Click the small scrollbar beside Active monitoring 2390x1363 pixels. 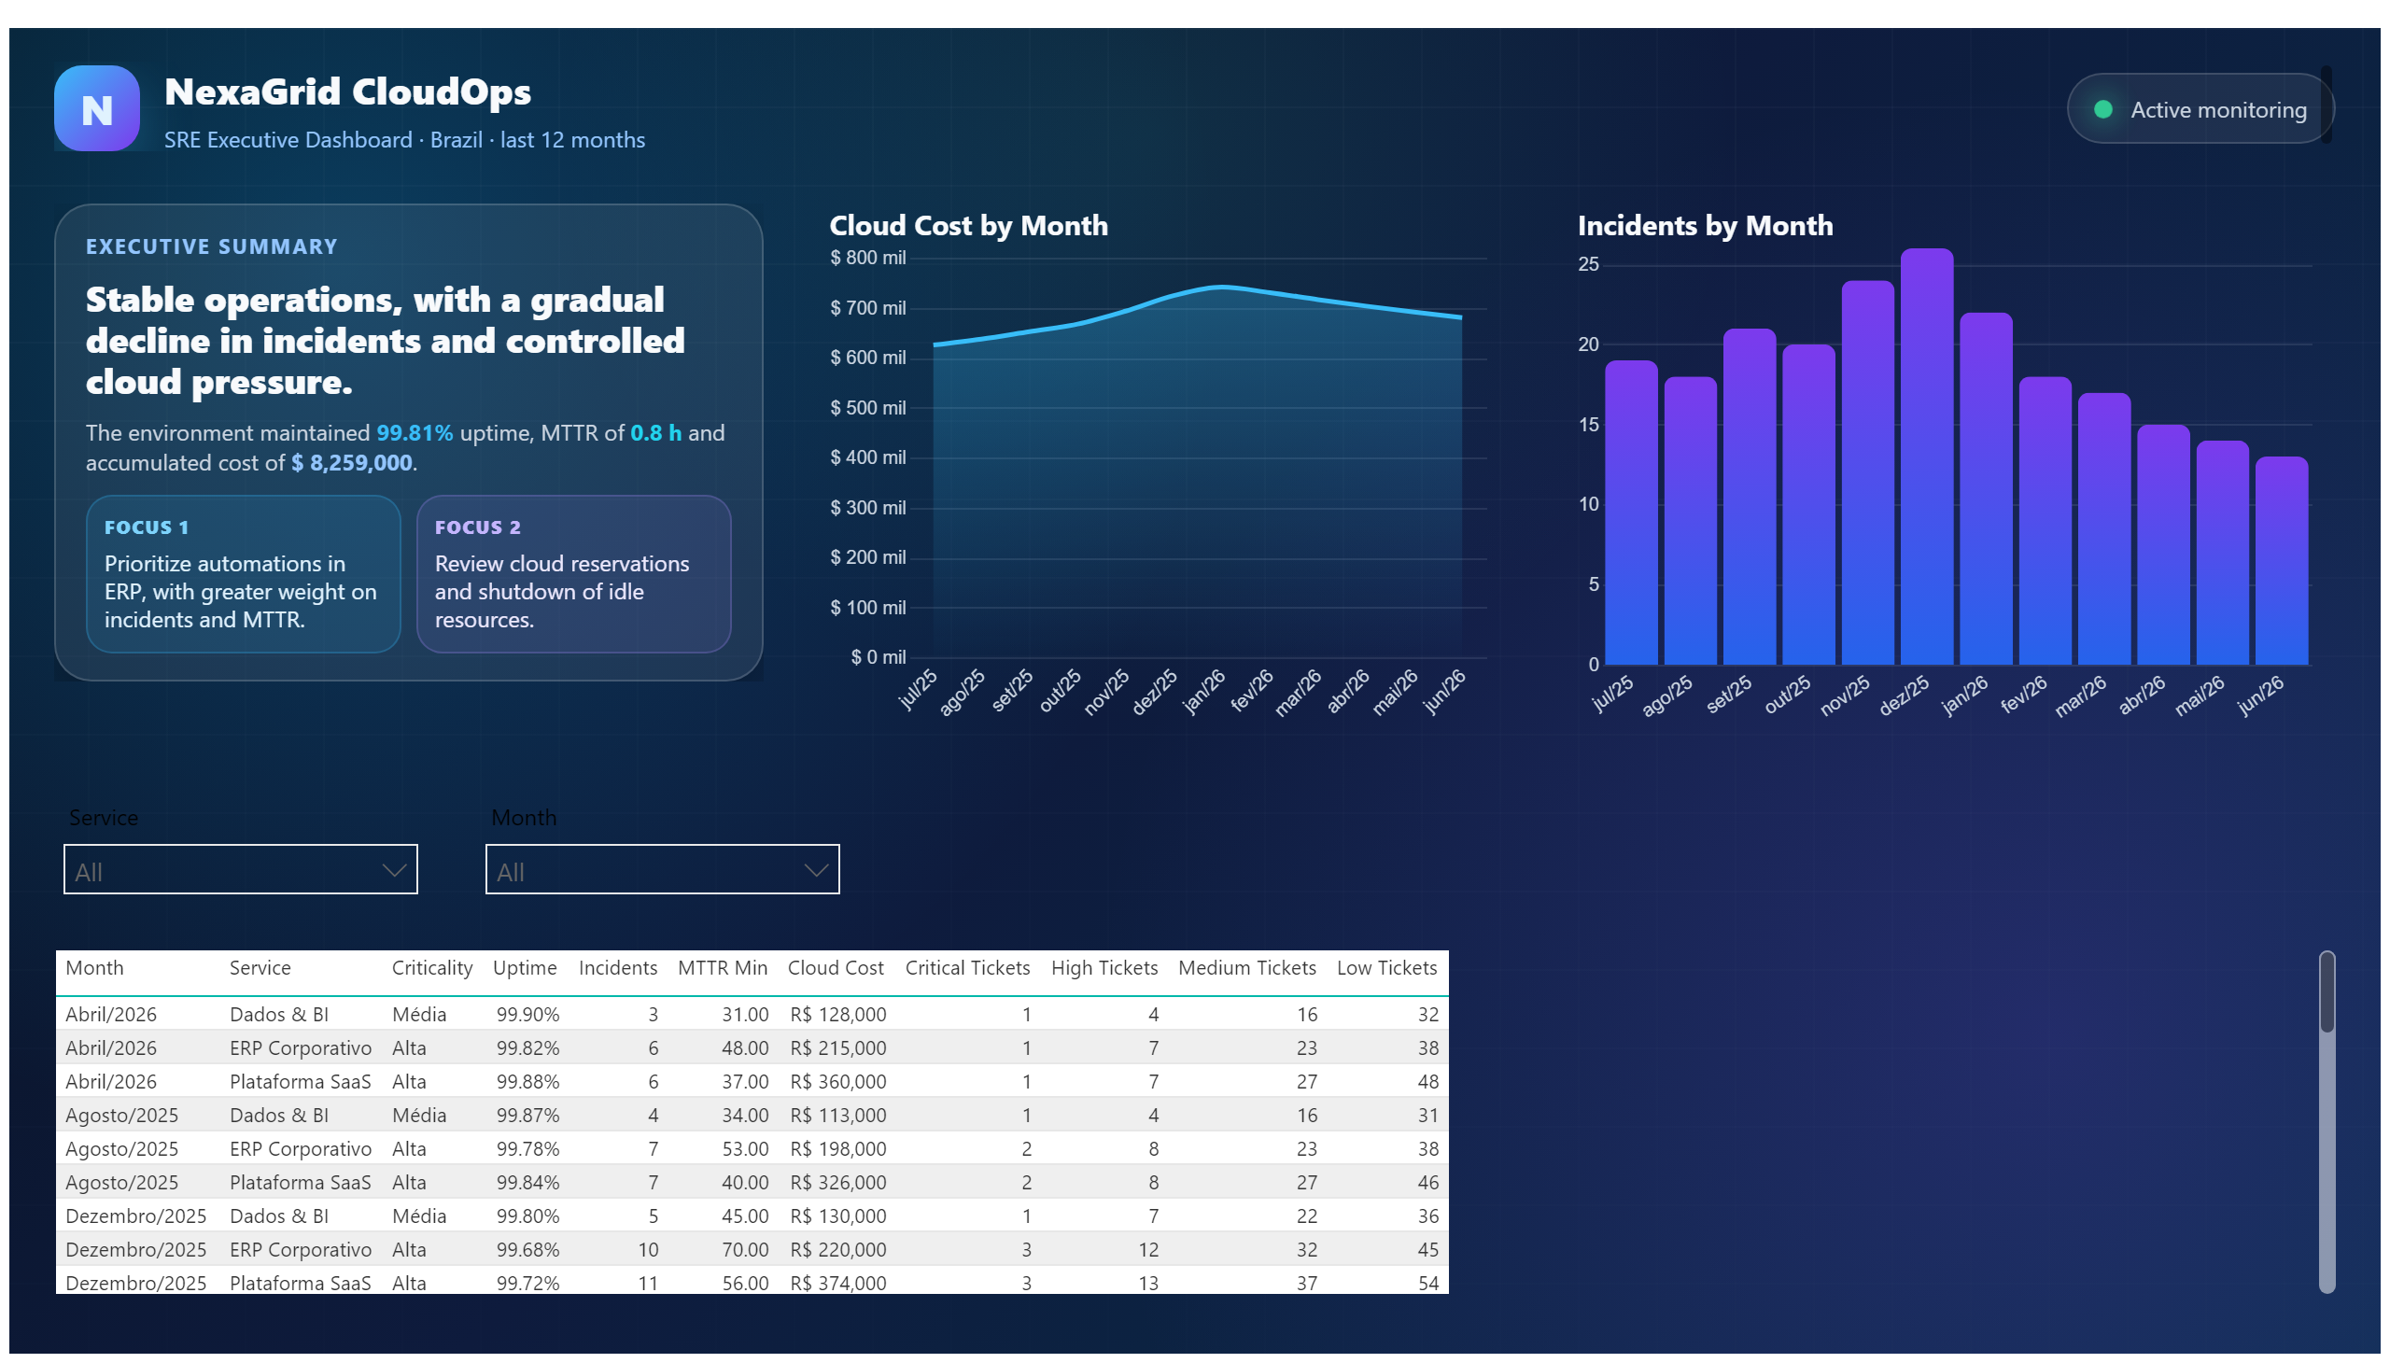tap(2326, 105)
